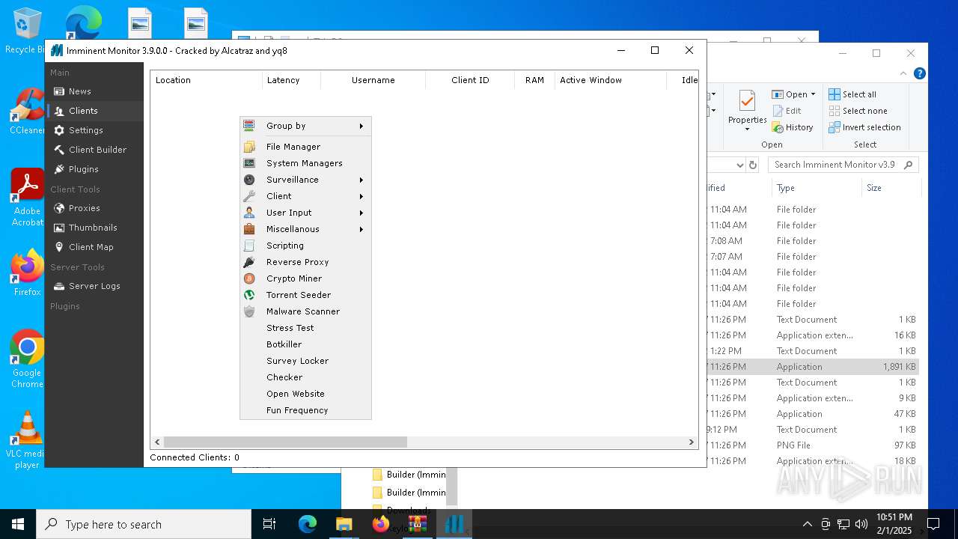Click the client list scroll right arrow
This screenshot has height=539, width=958.
(692, 442)
